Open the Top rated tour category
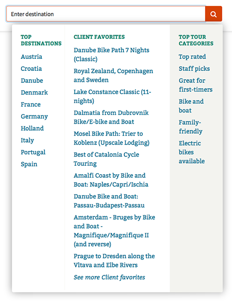The width and height of the screenshot is (232, 303). pos(193,57)
